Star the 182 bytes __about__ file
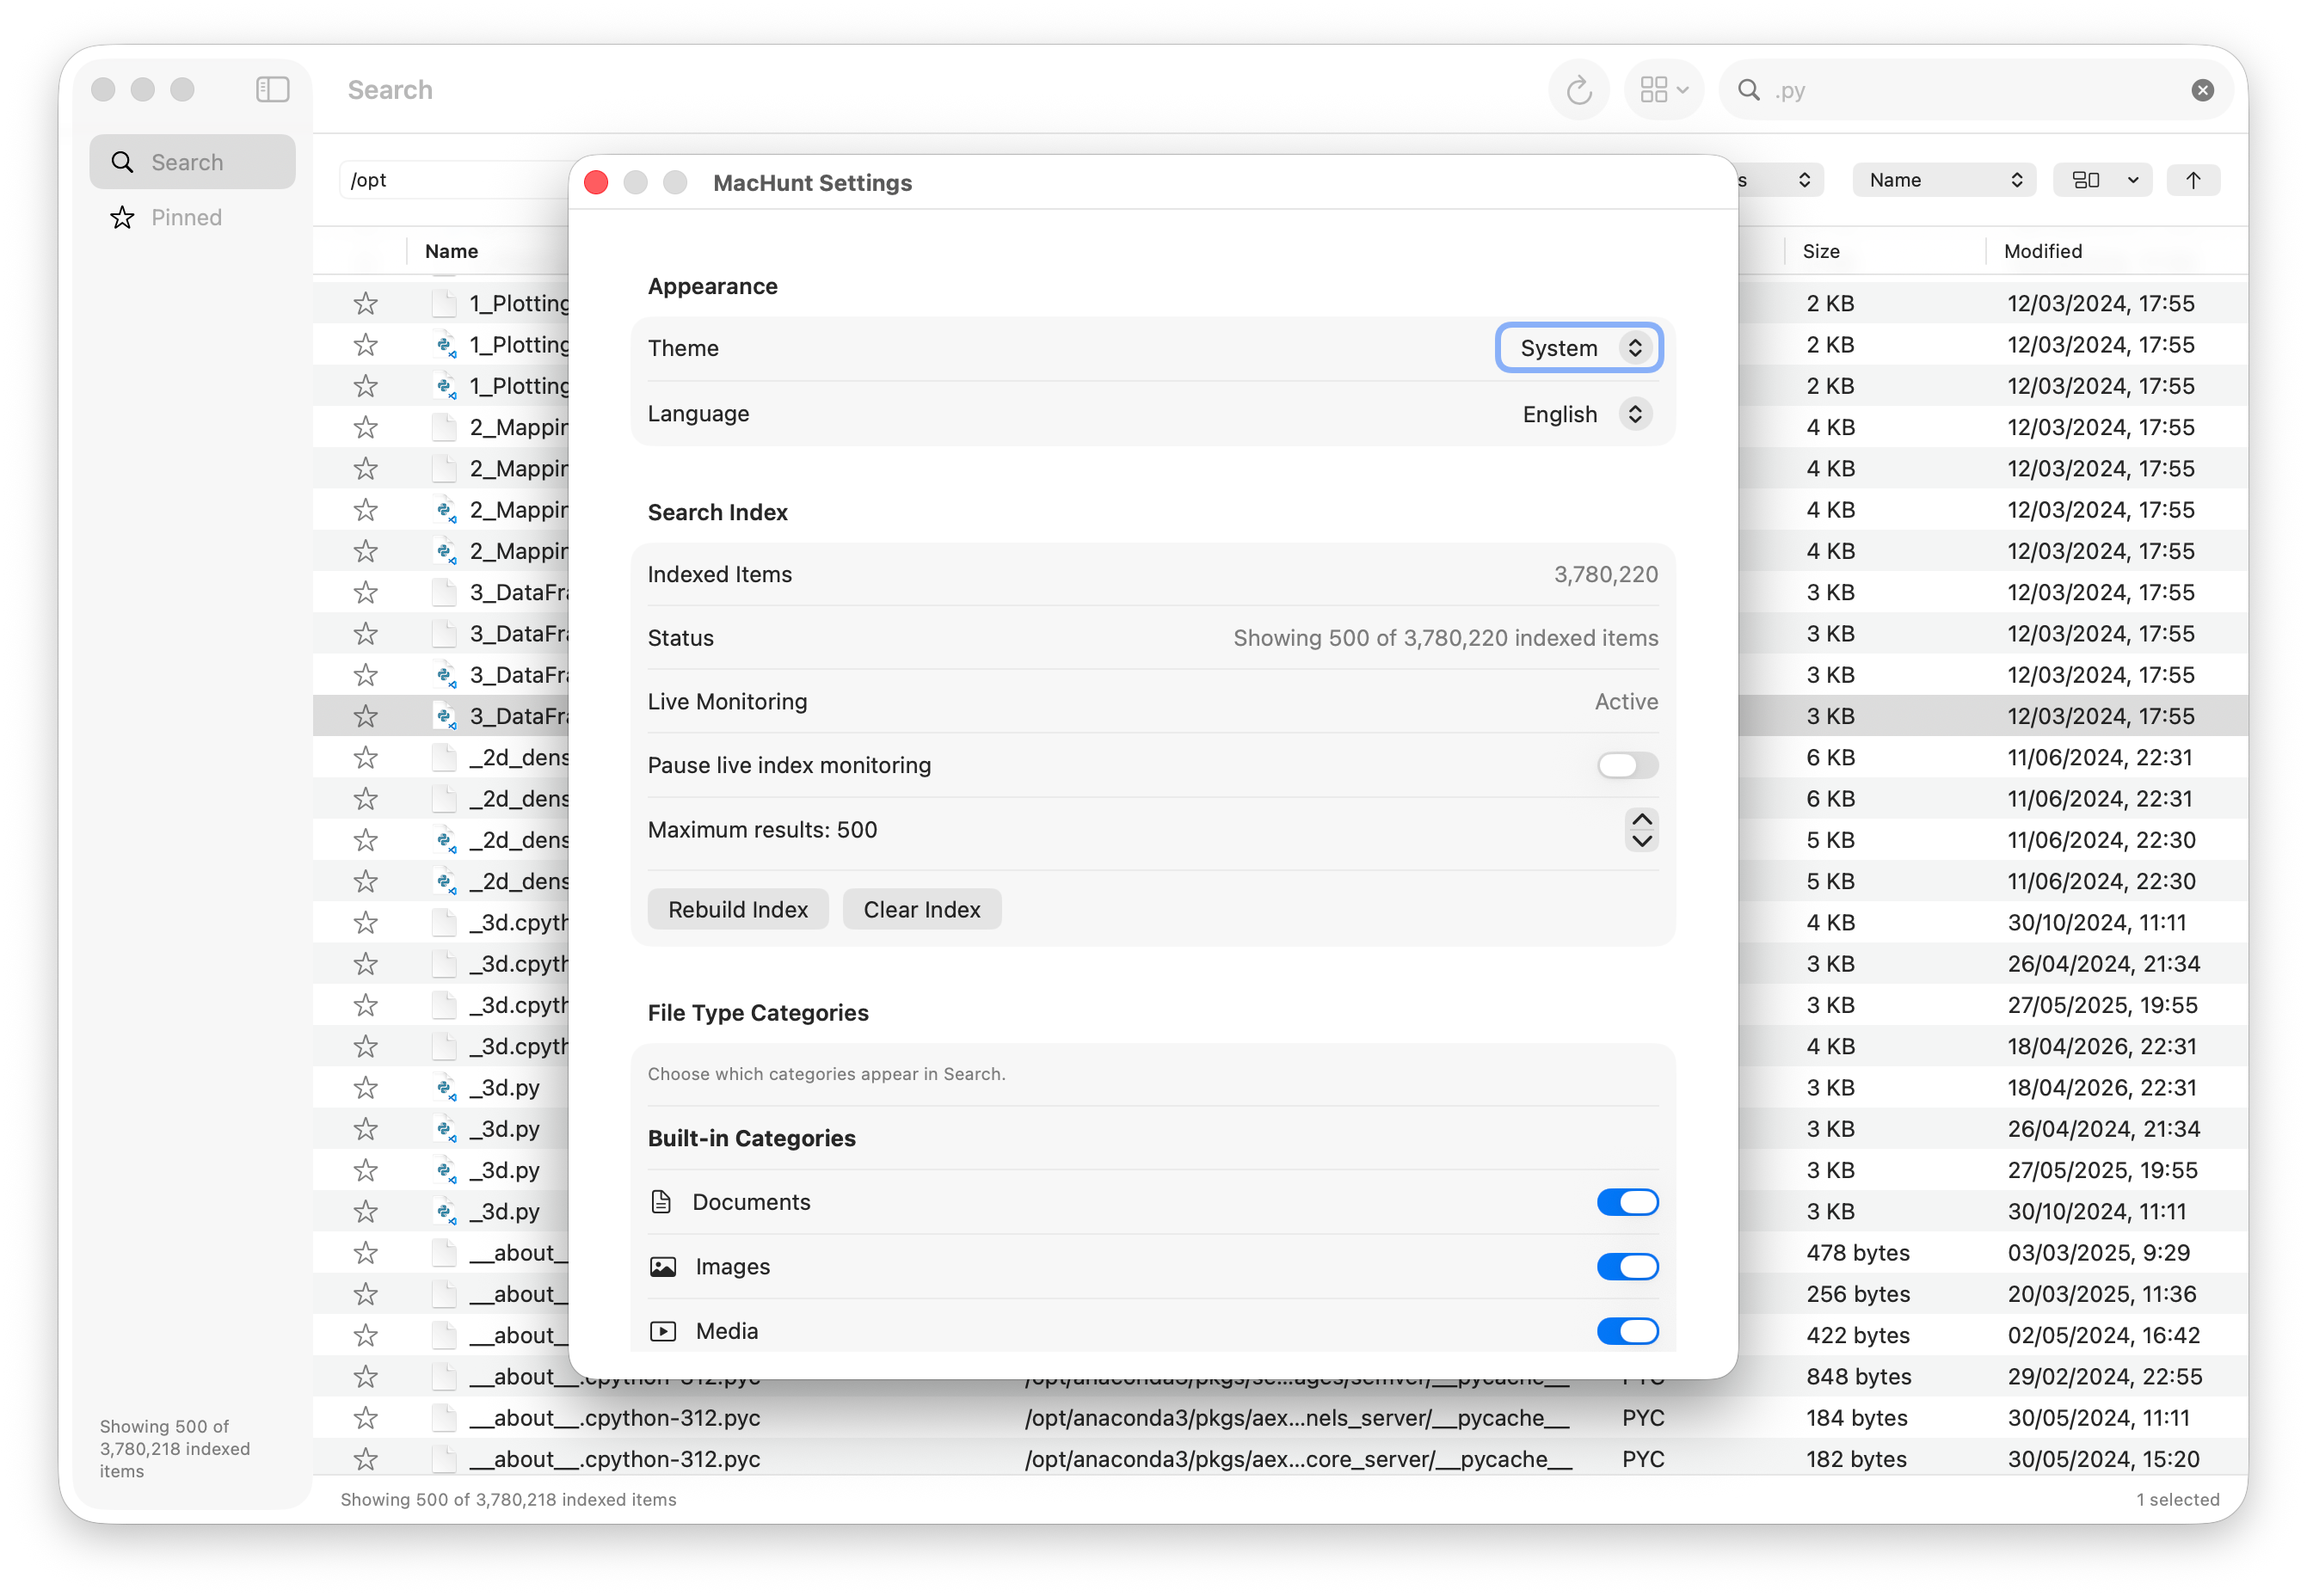Image resolution: width=2307 pixels, height=1596 pixels. (x=366, y=1459)
